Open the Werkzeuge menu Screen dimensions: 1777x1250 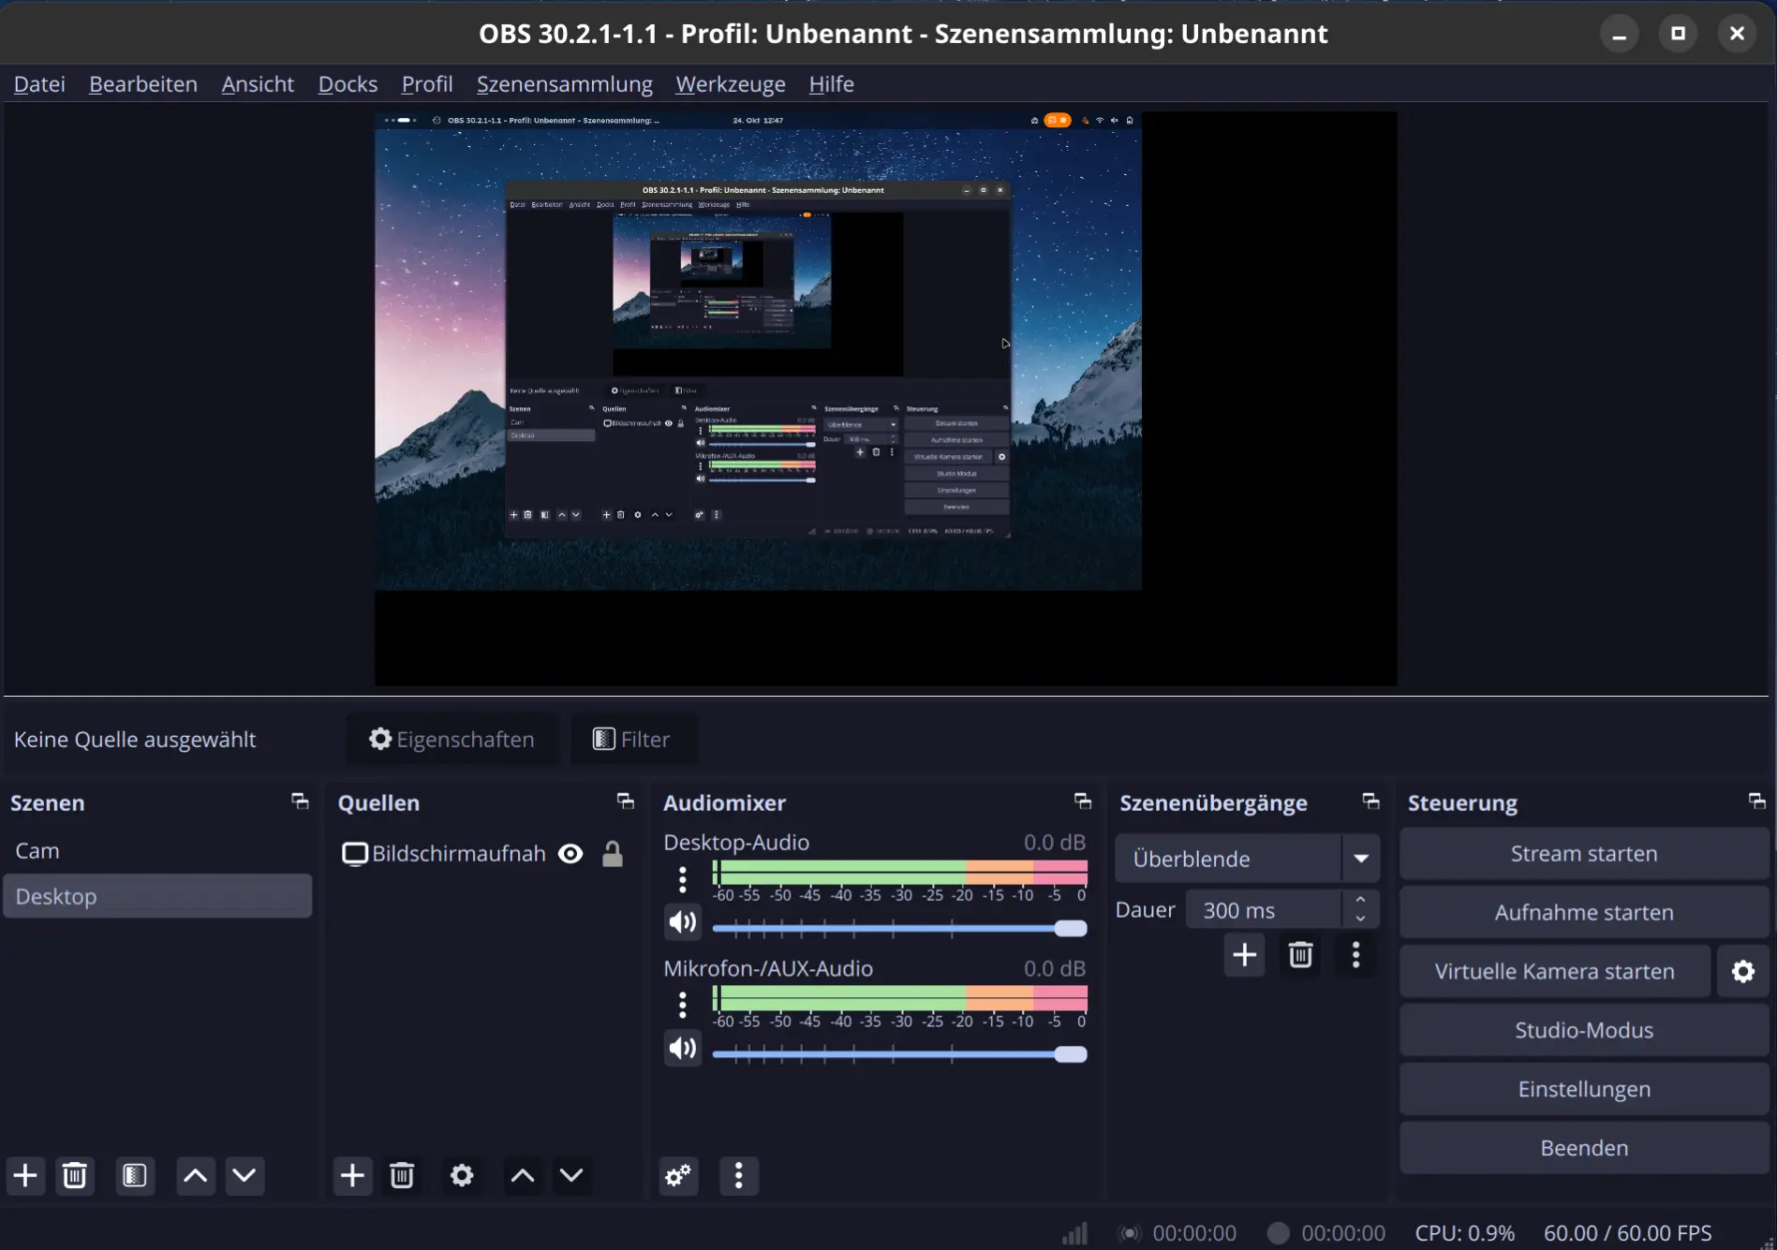731,84
